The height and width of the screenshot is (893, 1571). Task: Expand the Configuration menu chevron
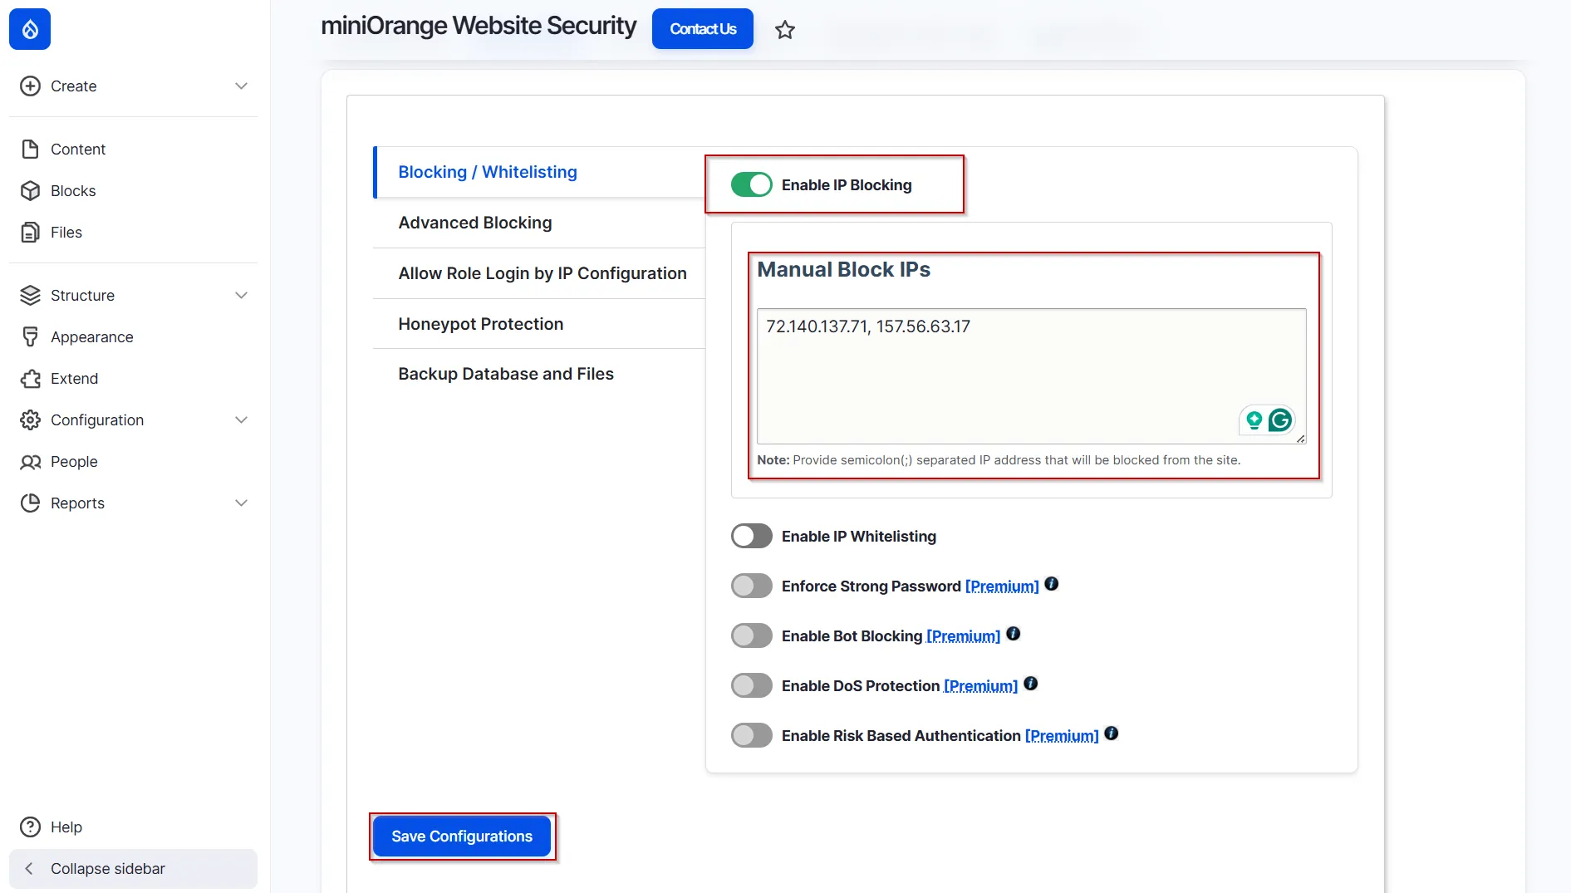(241, 420)
